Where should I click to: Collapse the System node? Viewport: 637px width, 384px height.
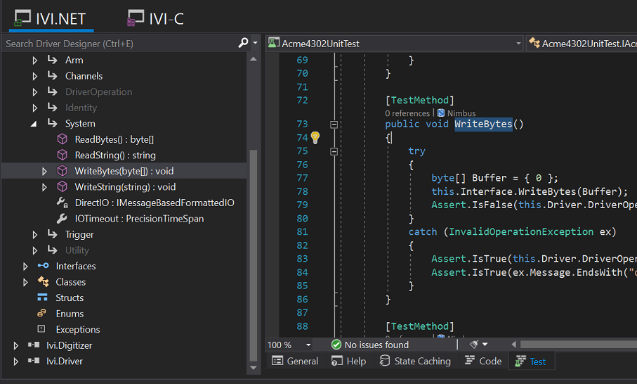pos(34,124)
